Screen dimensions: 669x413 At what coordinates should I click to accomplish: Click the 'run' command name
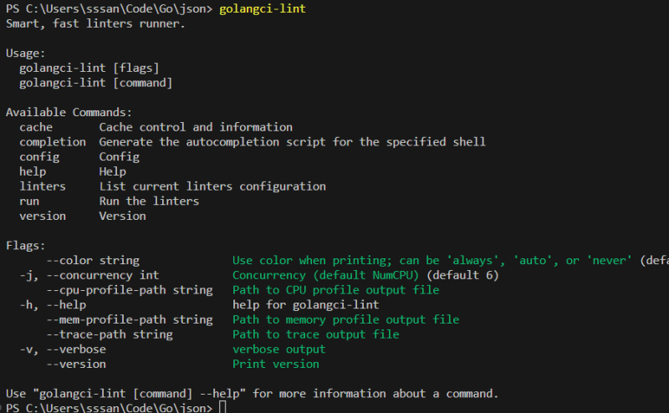click(29, 201)
